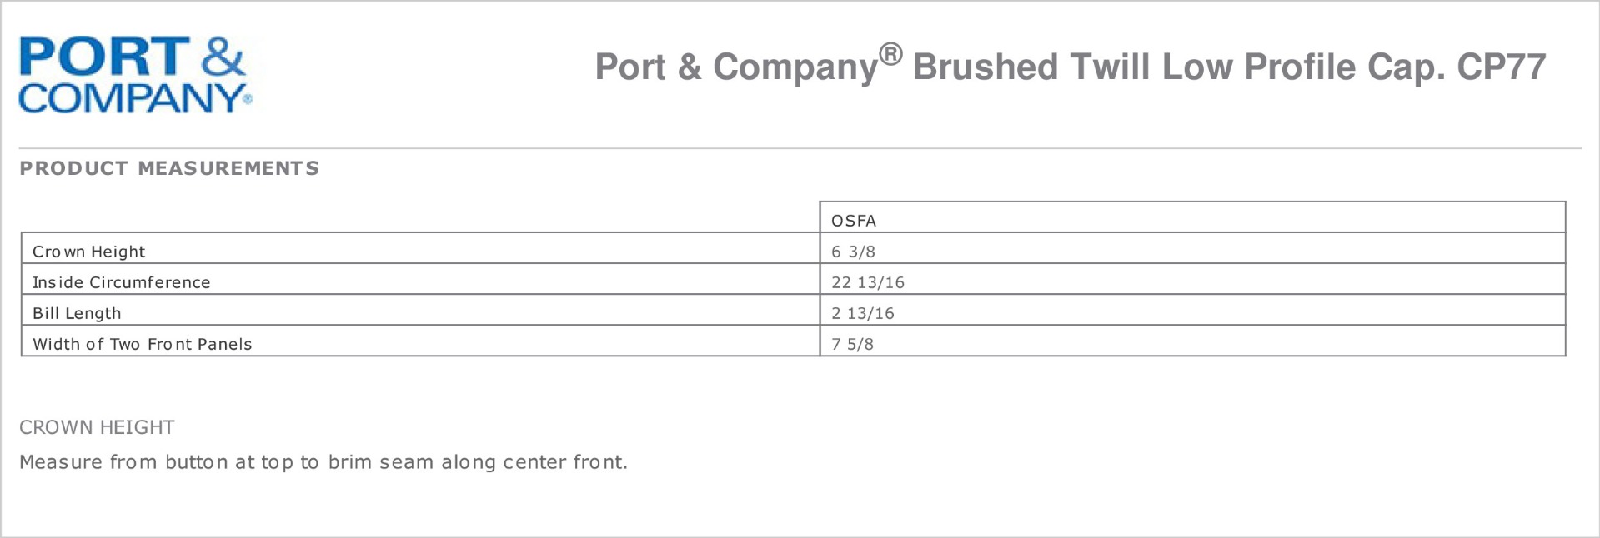The width and height of the screenshot is (1600, 538).
Task: Click the ampersand in the blue logo
Action: tap(223, 57)
